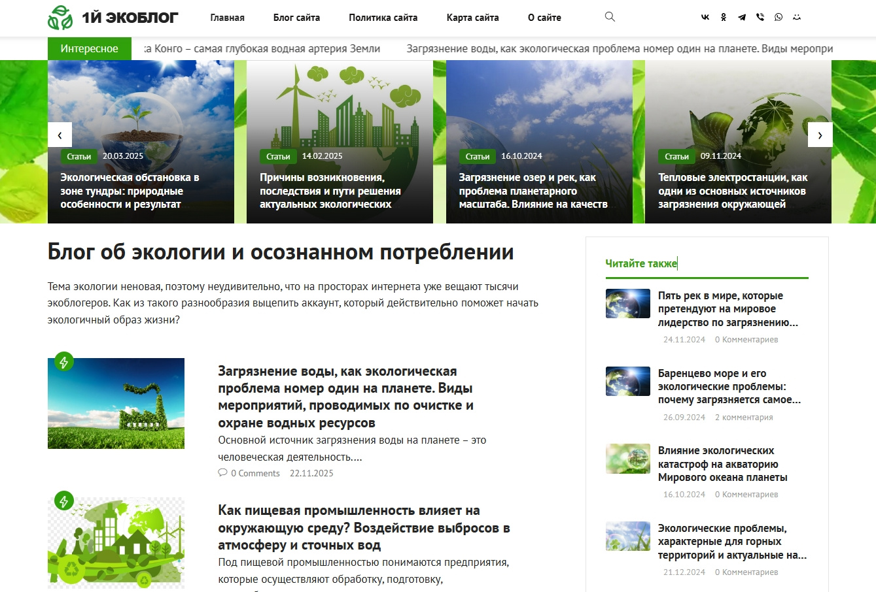The image size is (876, 592).
Task: Click the date 09.11.2024 on the power plants slide
Action: pyautogui.click(x=721, y=156)
